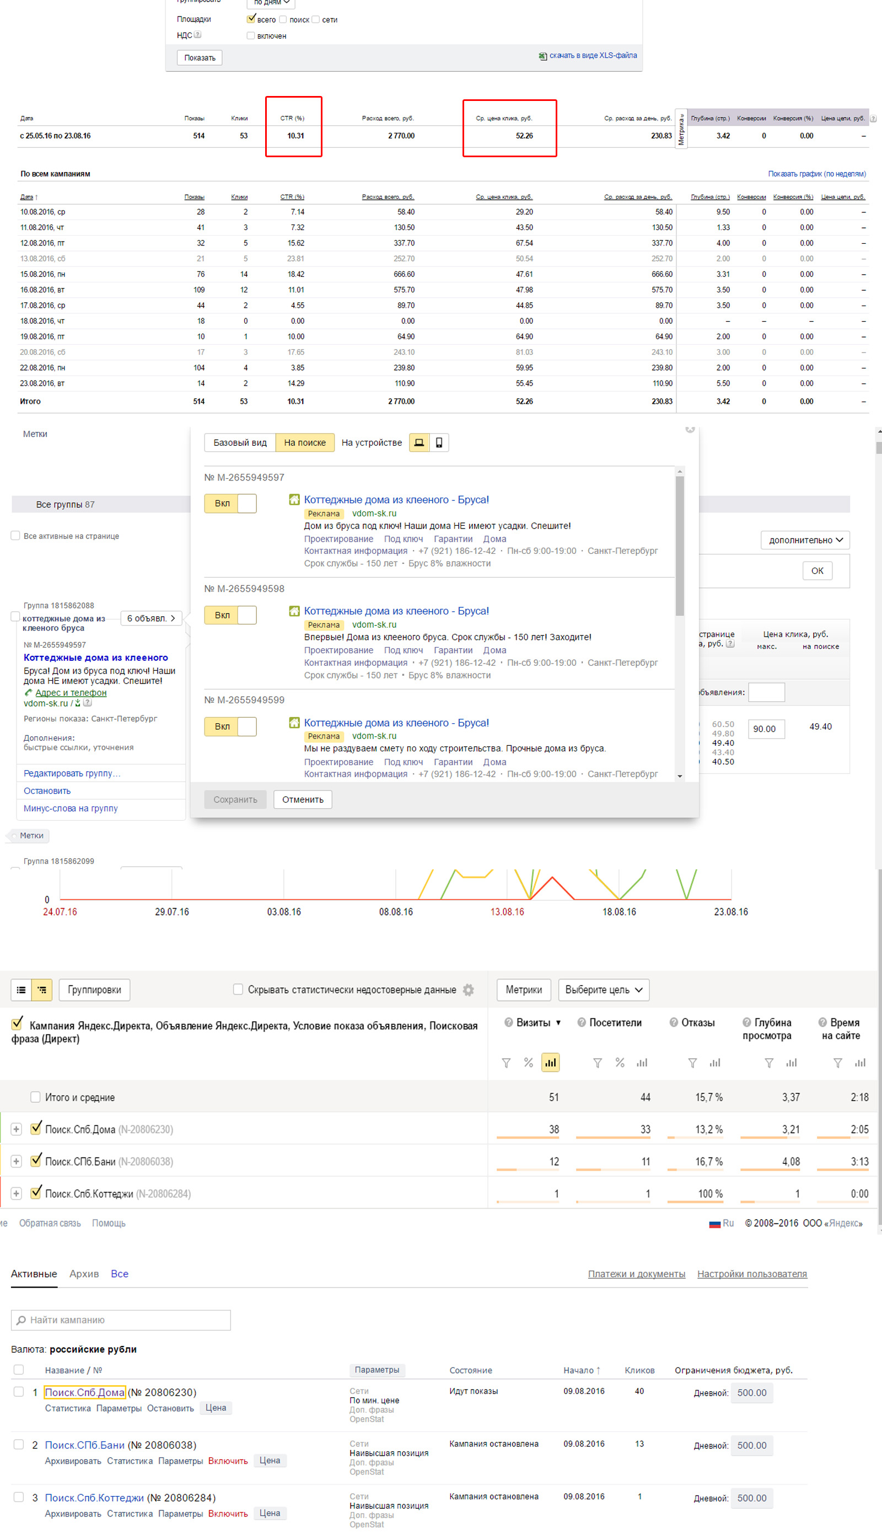Open the 'Выберите цель' dropdown
Image resolution: width=882 pixels, height=1533 pixels.
(604, 990)
